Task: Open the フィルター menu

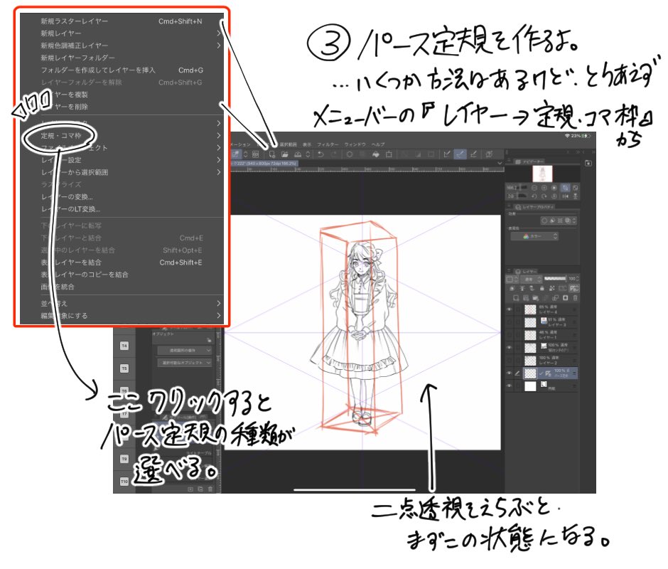Action: pyautogui.click(x=328, y=144)
